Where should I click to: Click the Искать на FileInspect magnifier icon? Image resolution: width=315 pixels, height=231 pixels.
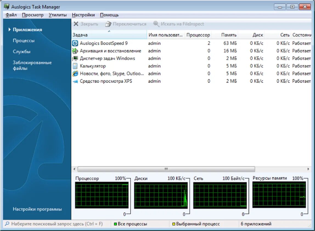tap(156, 24)
